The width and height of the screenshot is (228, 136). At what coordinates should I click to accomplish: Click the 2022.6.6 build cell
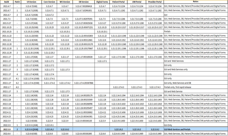7,134
